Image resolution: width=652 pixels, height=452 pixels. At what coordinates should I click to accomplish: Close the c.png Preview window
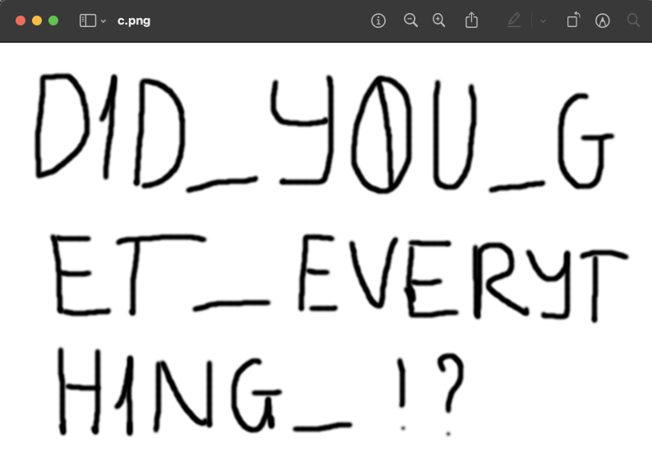[x=21, y=21]
